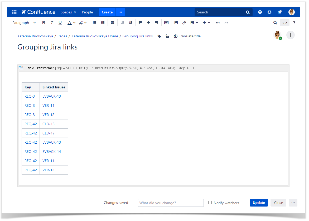Toggle bold formatting in the editor toolbar
309x221 pixels.
pyautogui.click(x=44, y=23)
